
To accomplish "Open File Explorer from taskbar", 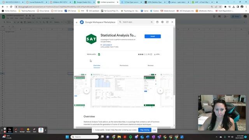I will [119, 137].
